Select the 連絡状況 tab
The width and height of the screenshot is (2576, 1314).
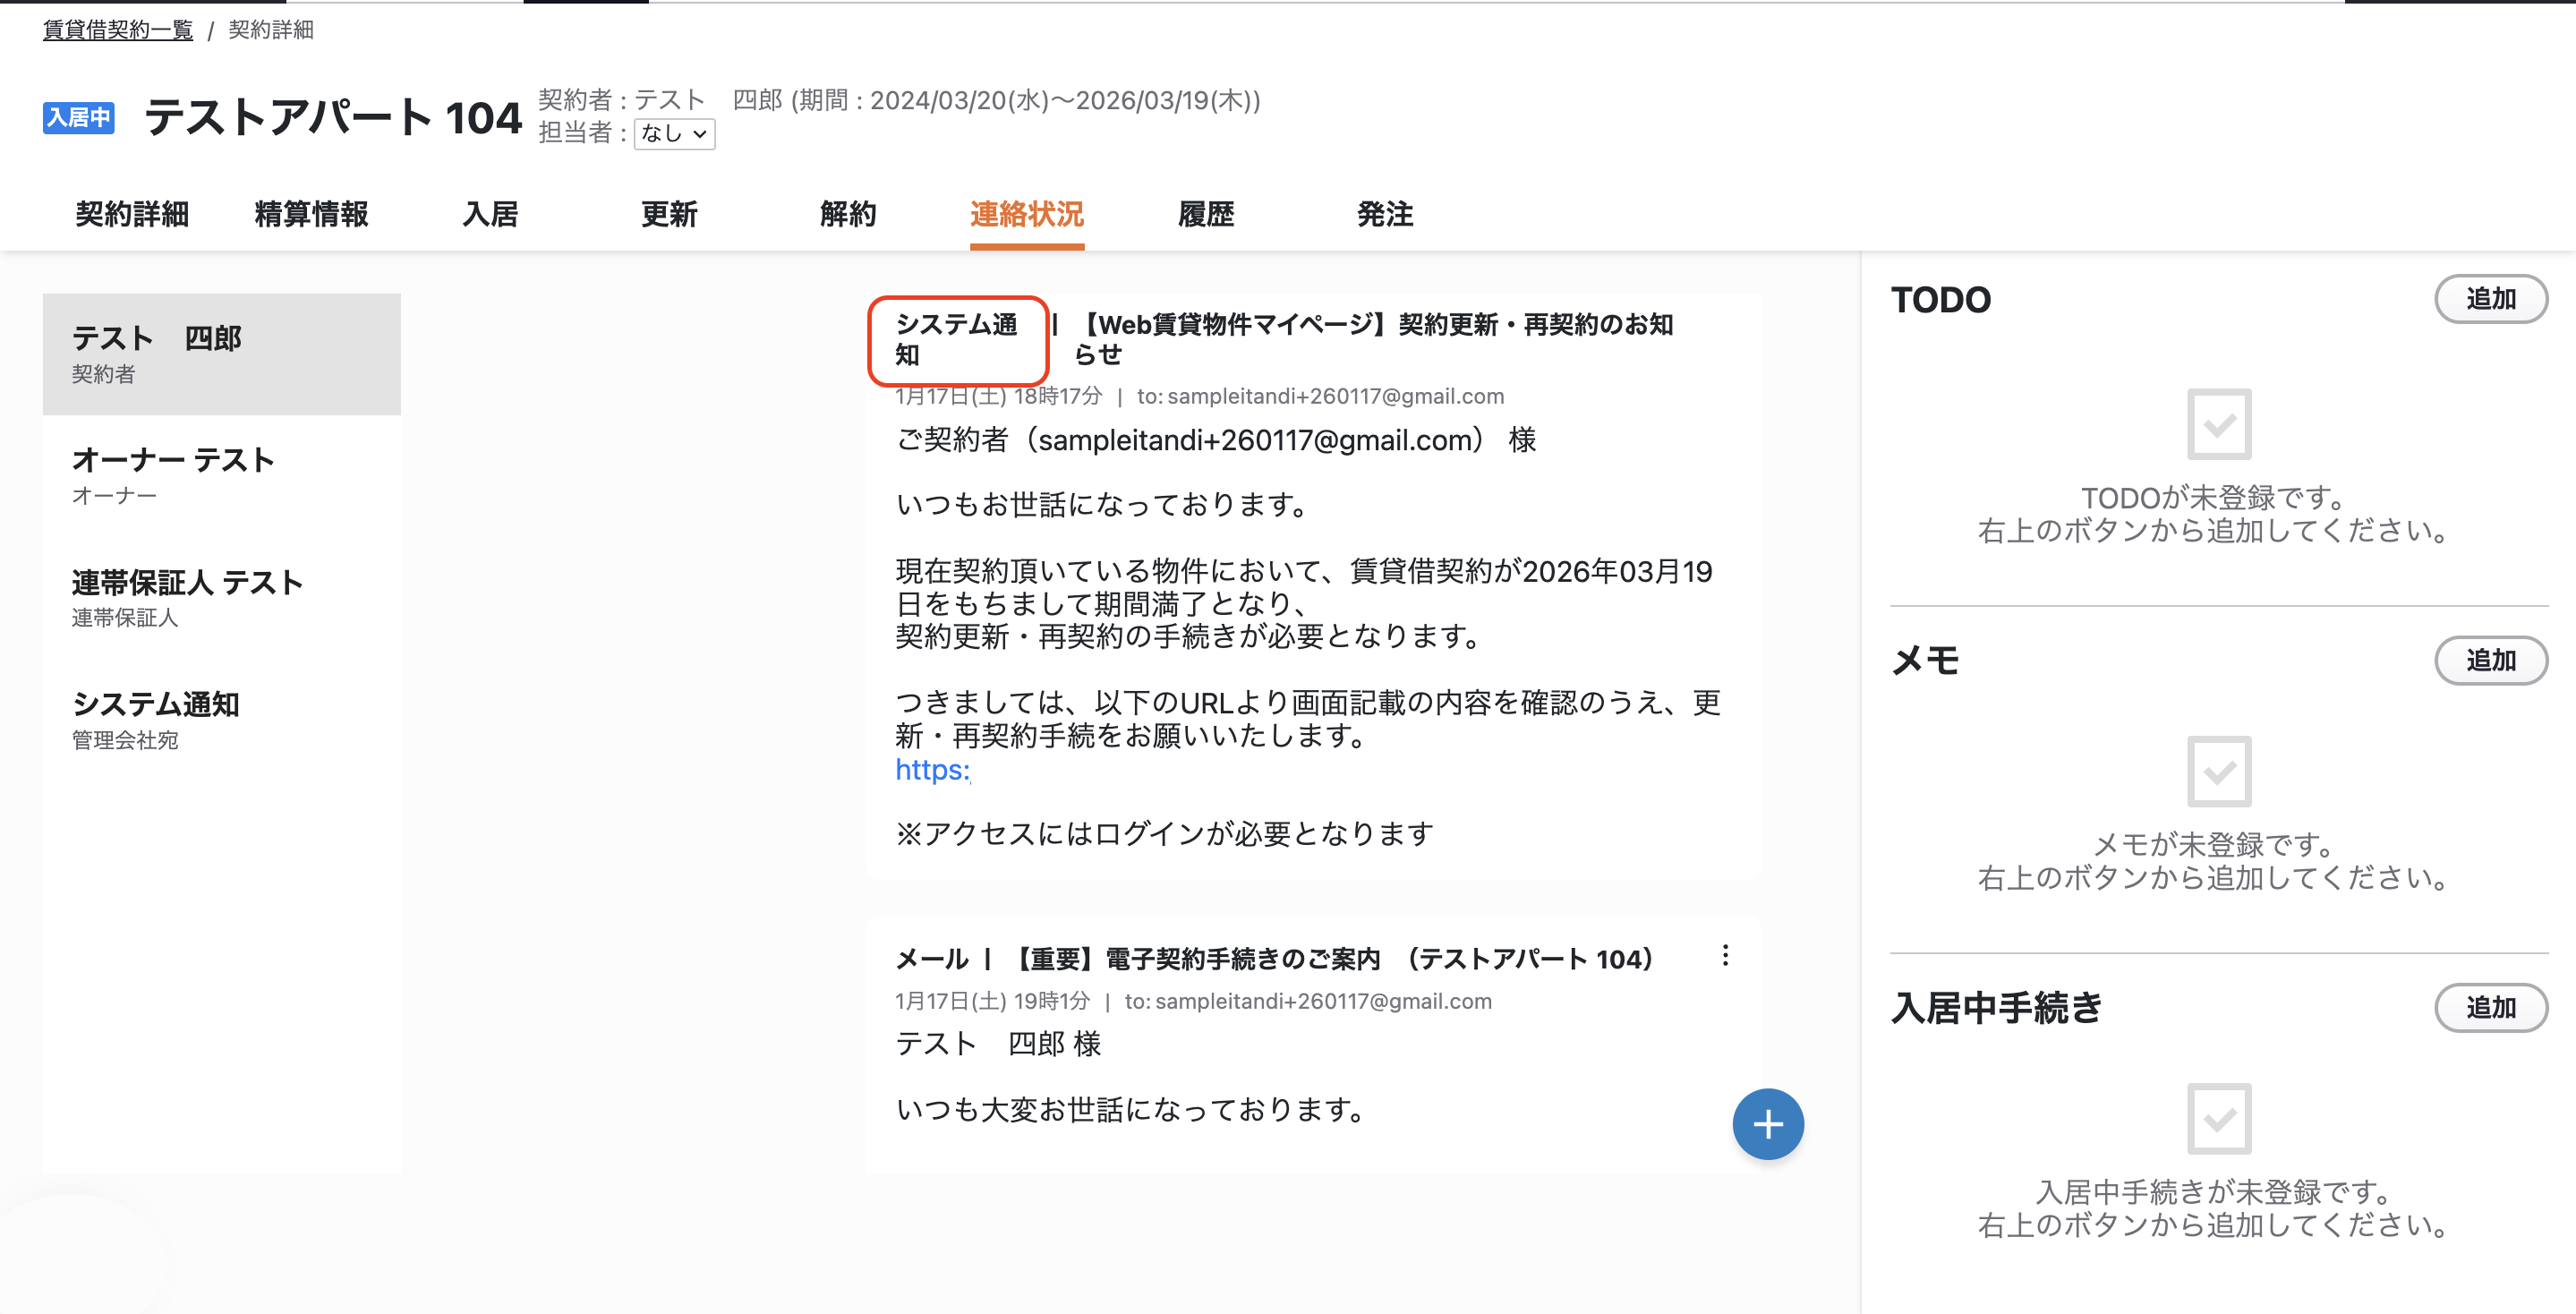[1026, 214]
